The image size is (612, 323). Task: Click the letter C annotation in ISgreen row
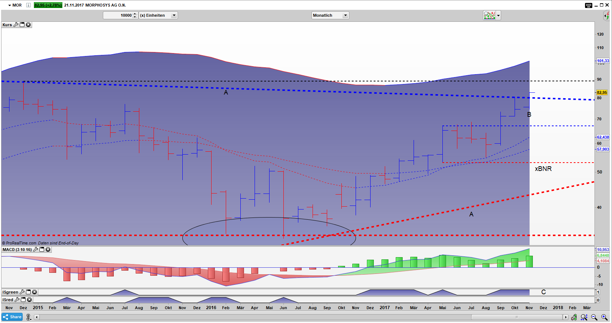543,292
